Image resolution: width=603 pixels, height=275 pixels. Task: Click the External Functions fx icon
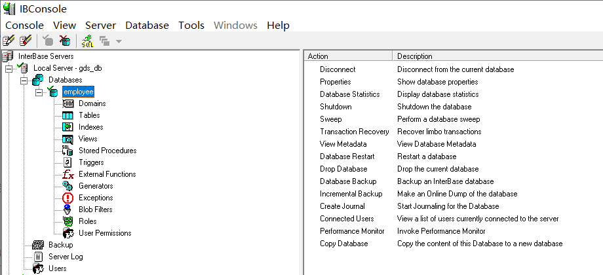(x=68, y=174)
